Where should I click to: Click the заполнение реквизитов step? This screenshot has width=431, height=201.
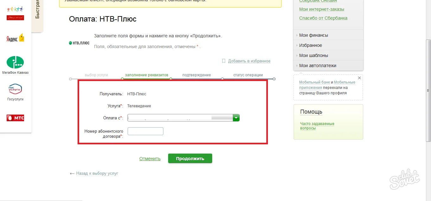147,75
